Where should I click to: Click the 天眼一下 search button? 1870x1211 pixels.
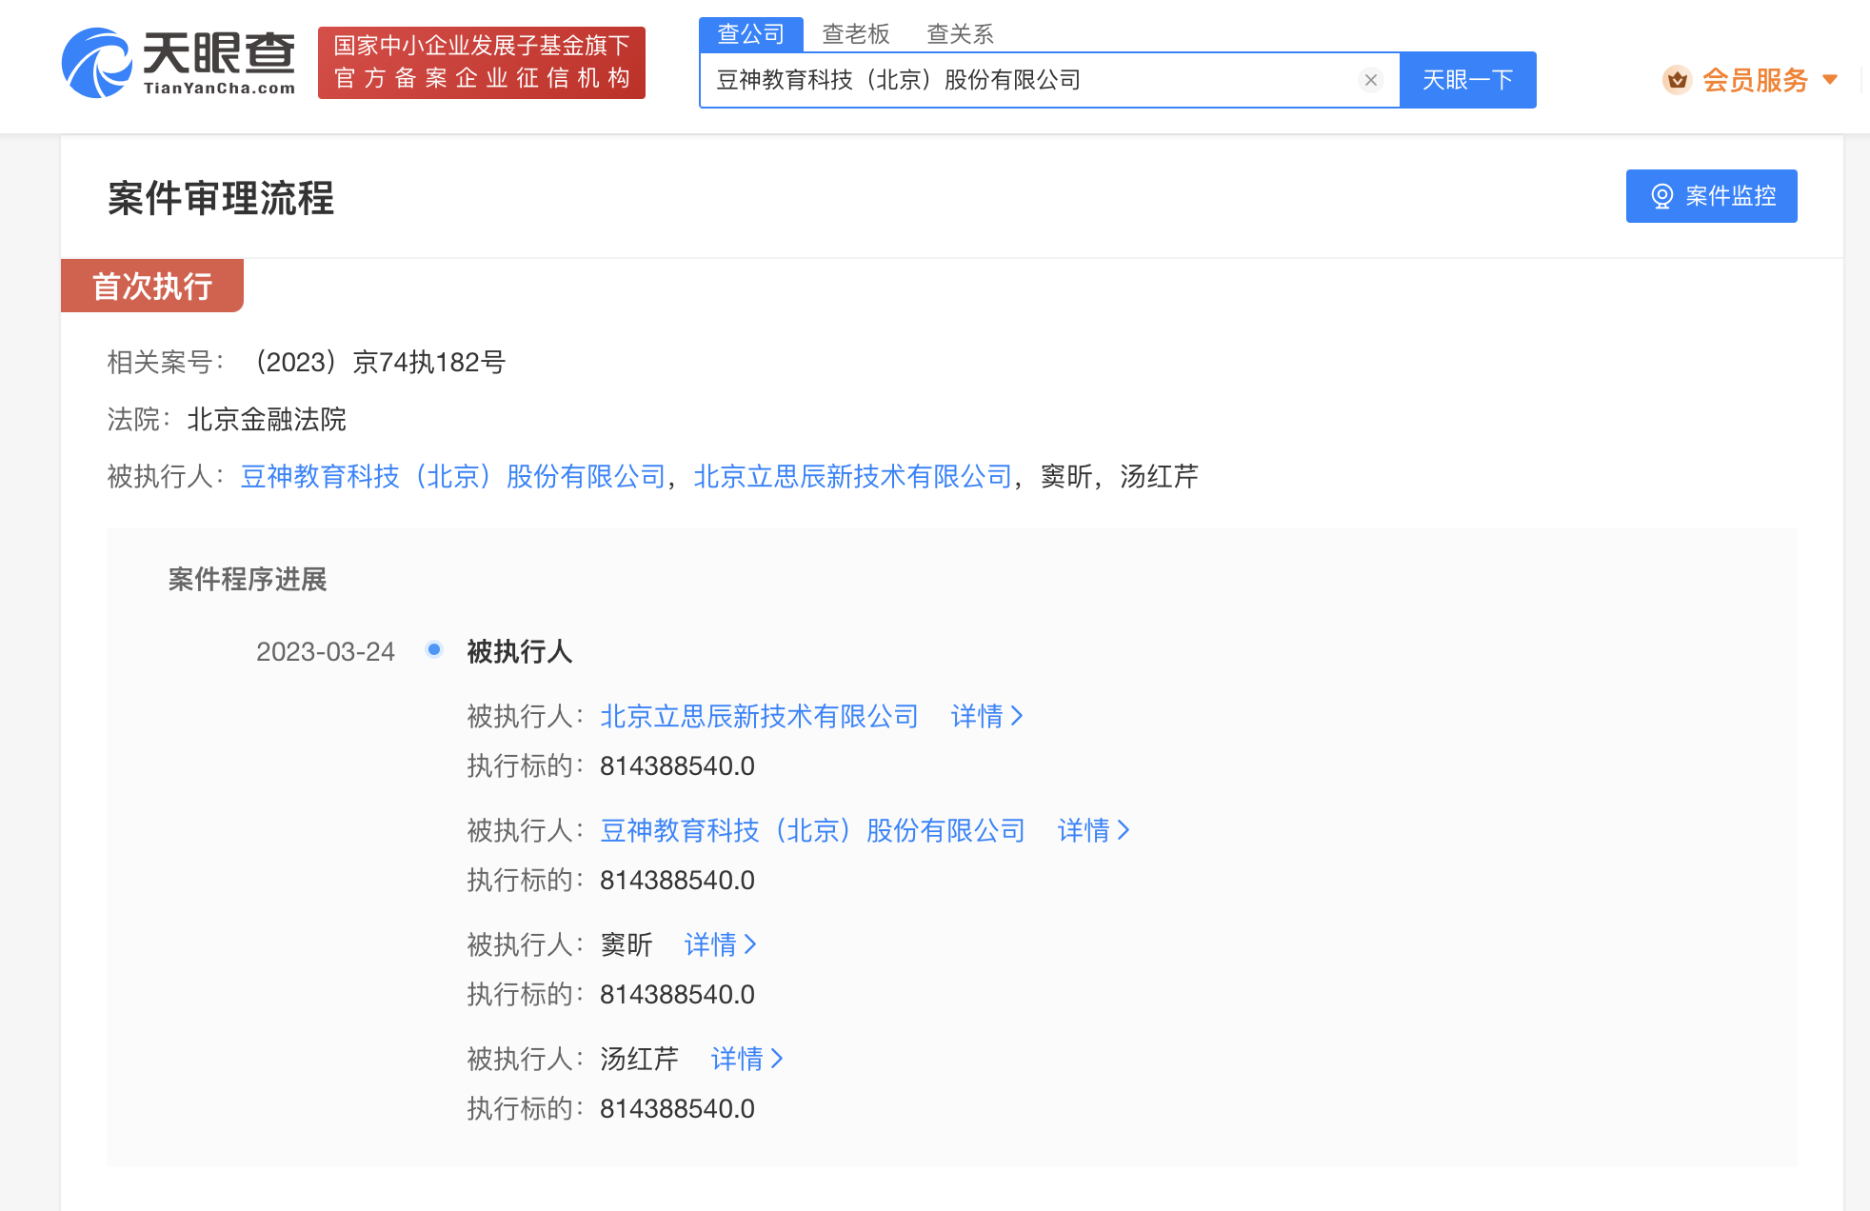click(x=1467, y=79)
